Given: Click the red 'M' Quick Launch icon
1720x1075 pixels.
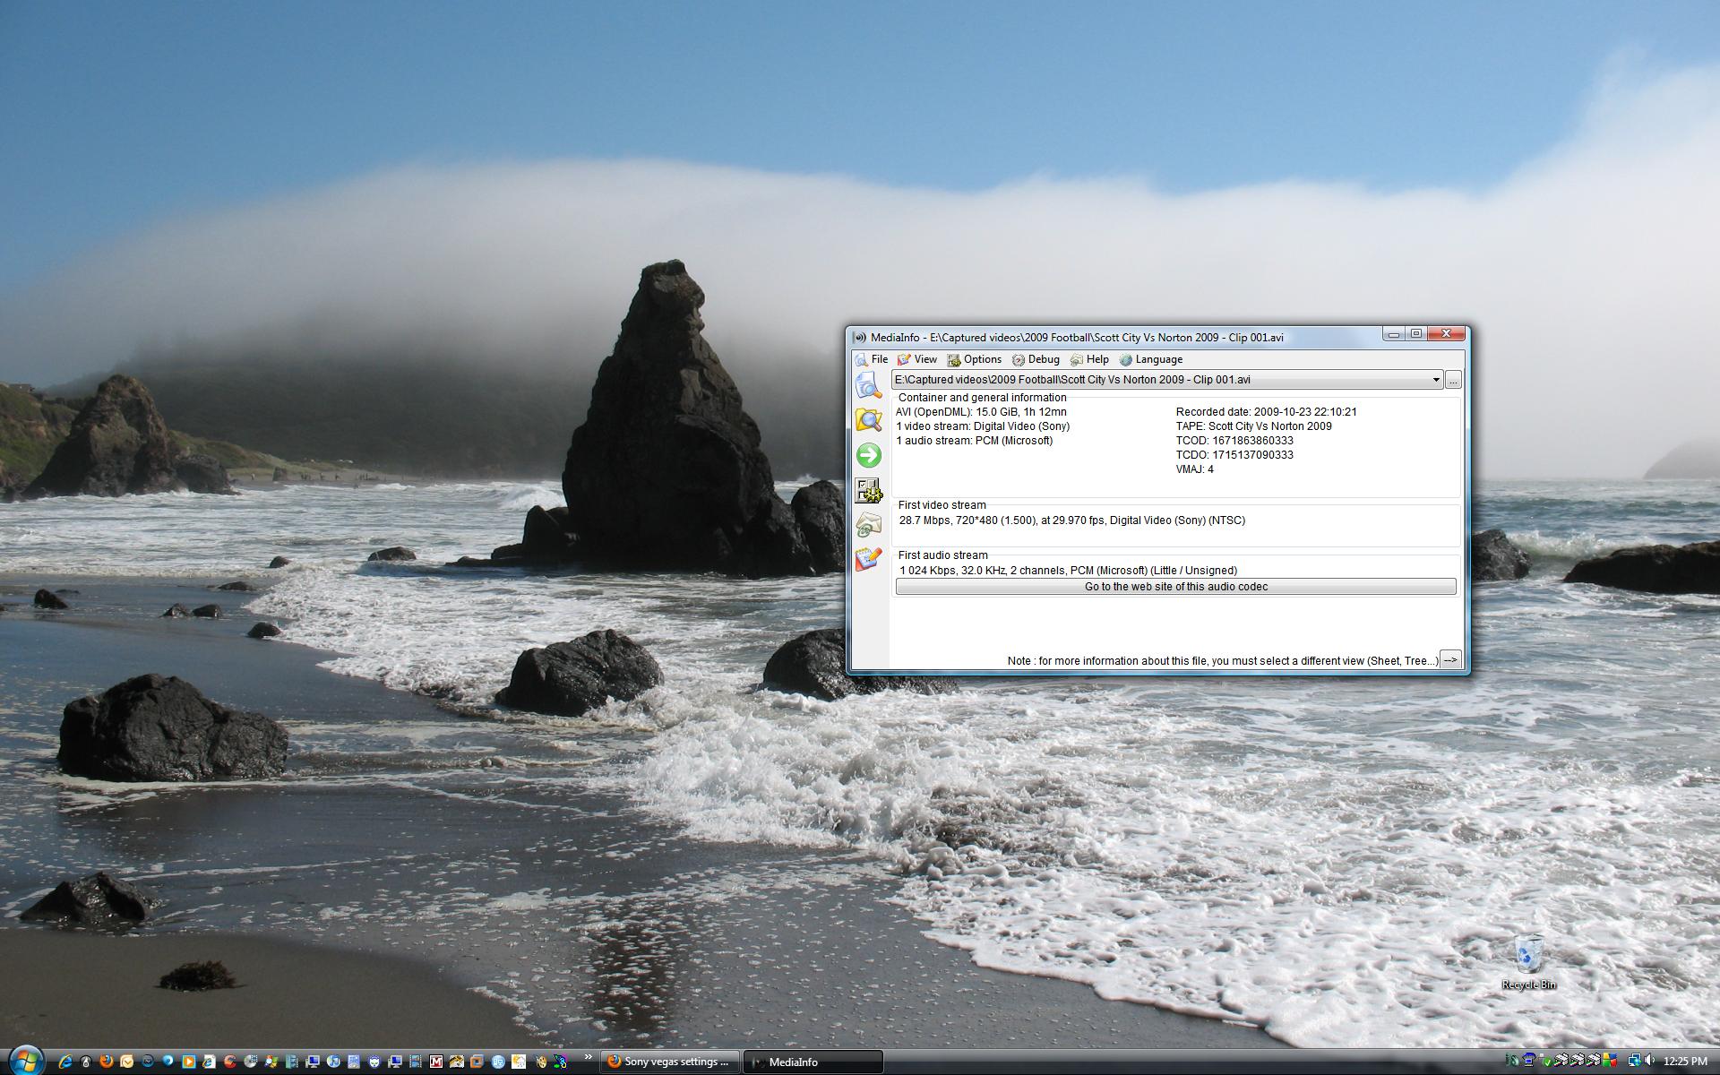Looking at the screenshot, I should pyautogui.click(x=435, y=1062).
